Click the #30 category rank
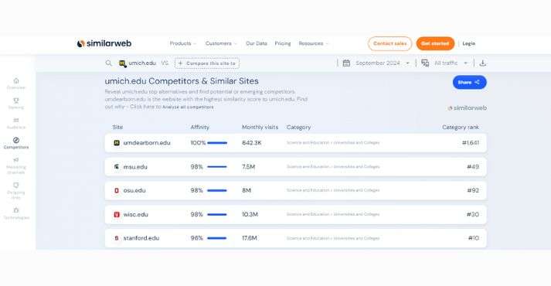This screenshot has width=551, height=286. [473, 214]
